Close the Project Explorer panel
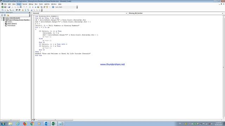This screenshot has height=126, width=225. click(30, 13)
